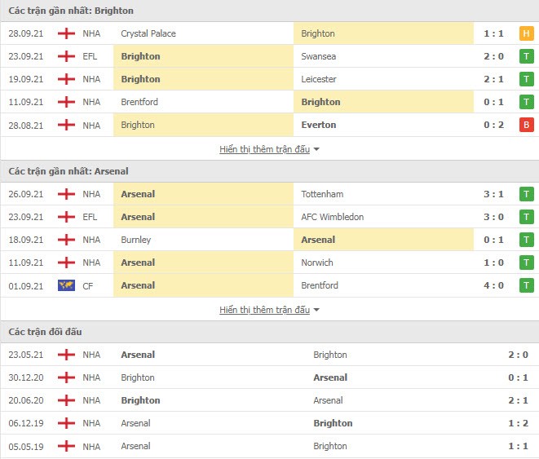Click green T badge for Burnley vs Arsenal
The height and width of the screenshot is (459, 539).
click(x=526, y=240)
